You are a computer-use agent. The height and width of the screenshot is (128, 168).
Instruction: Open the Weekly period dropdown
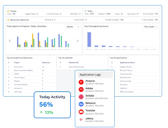73,27
